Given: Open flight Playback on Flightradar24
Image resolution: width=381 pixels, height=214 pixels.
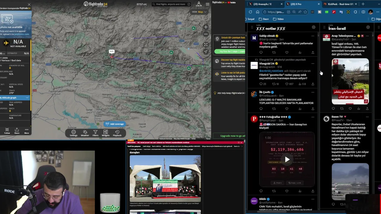Looking at the screenshot, I should [117, 133].
